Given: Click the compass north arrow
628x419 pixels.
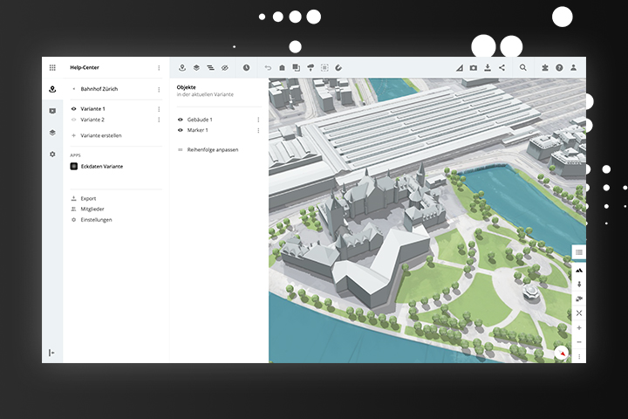Looking at the screenshot, I should (x=563, y=354).
